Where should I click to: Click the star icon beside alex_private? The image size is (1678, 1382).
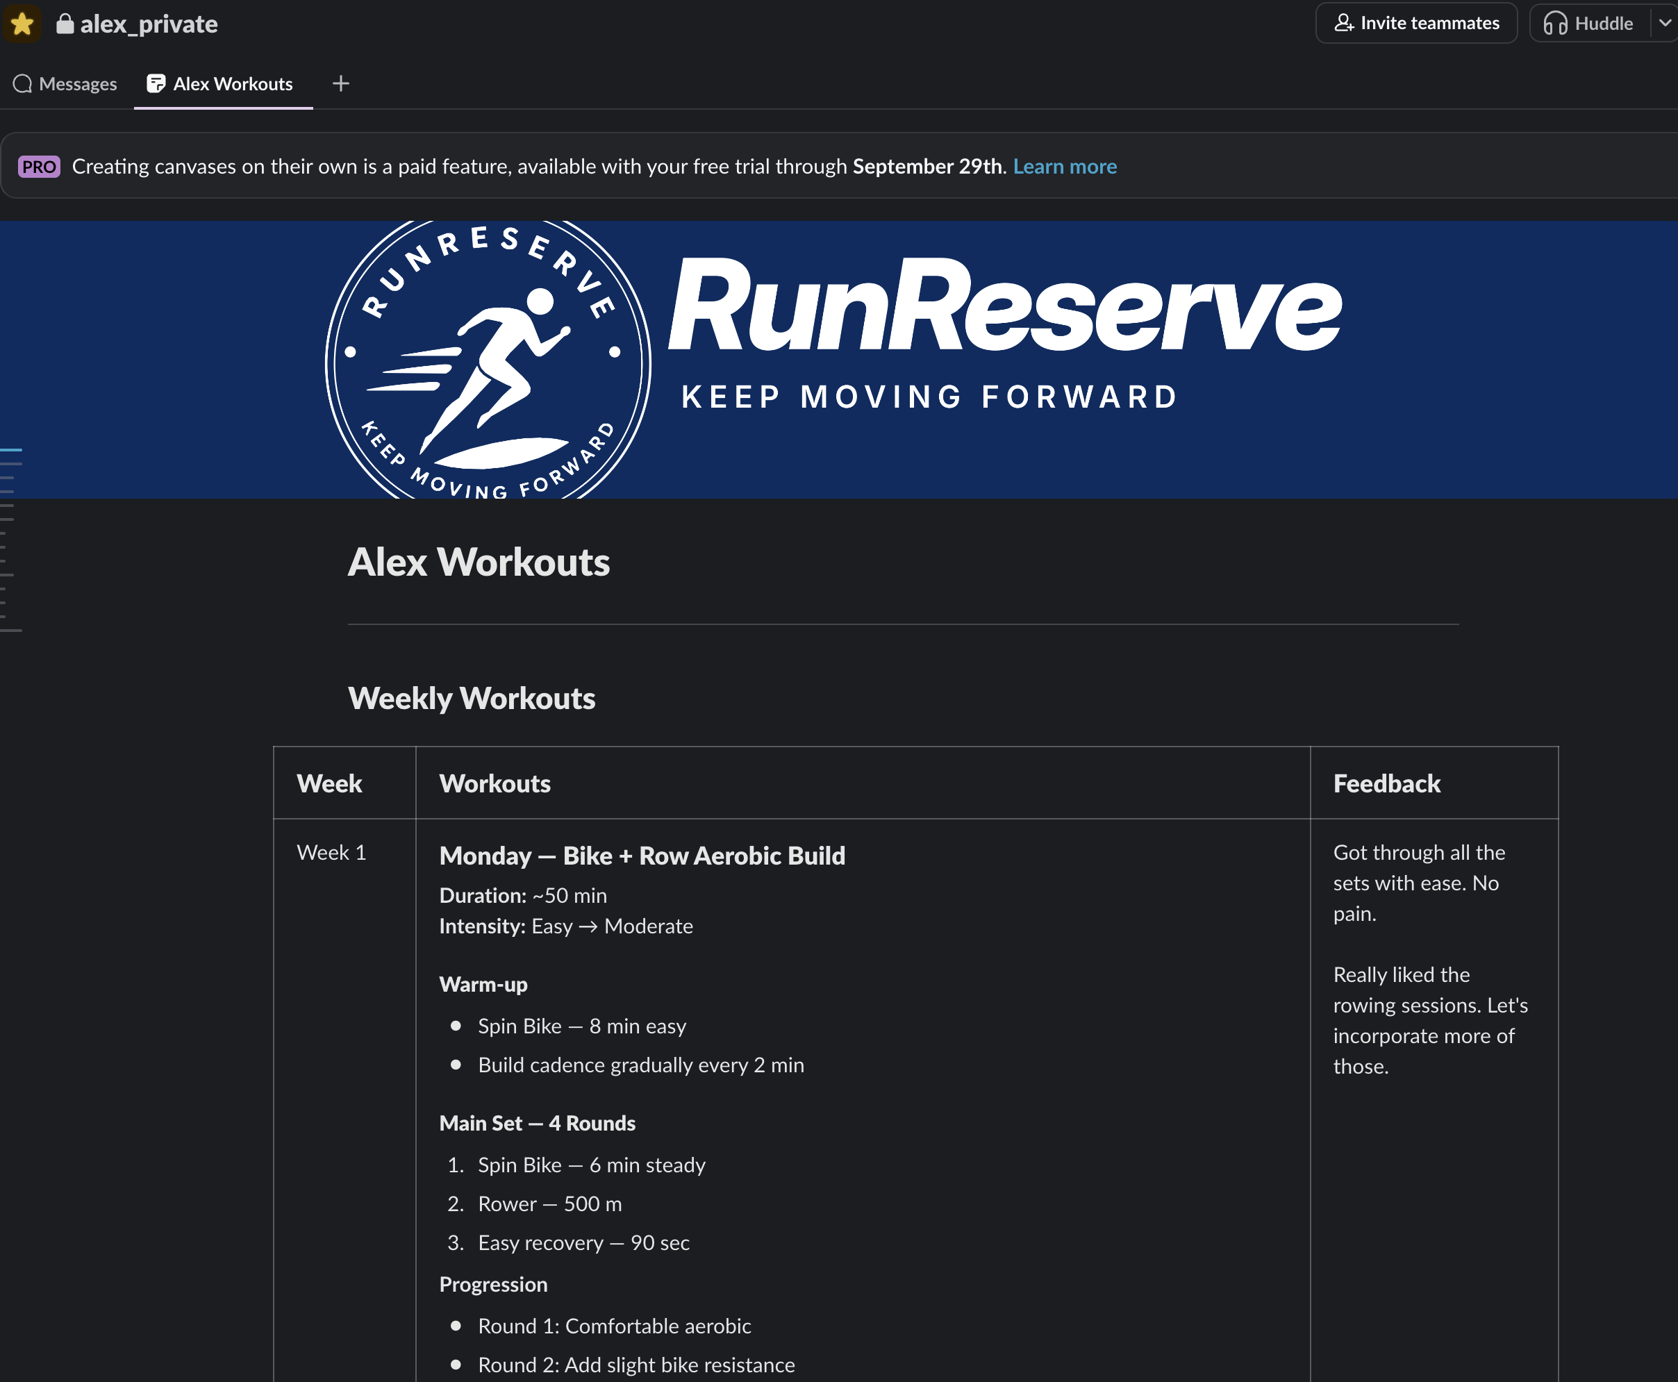click(x=22, y=24)
